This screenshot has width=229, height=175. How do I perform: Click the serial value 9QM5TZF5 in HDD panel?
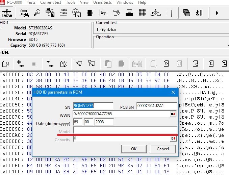[39, 34]
